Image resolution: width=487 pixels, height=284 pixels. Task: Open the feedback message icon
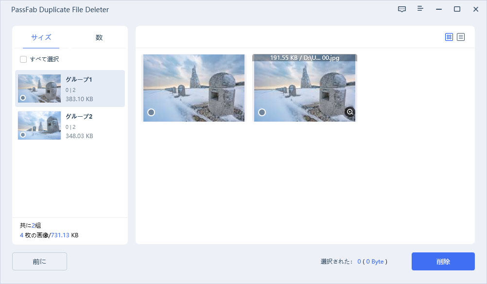[402, 9]
